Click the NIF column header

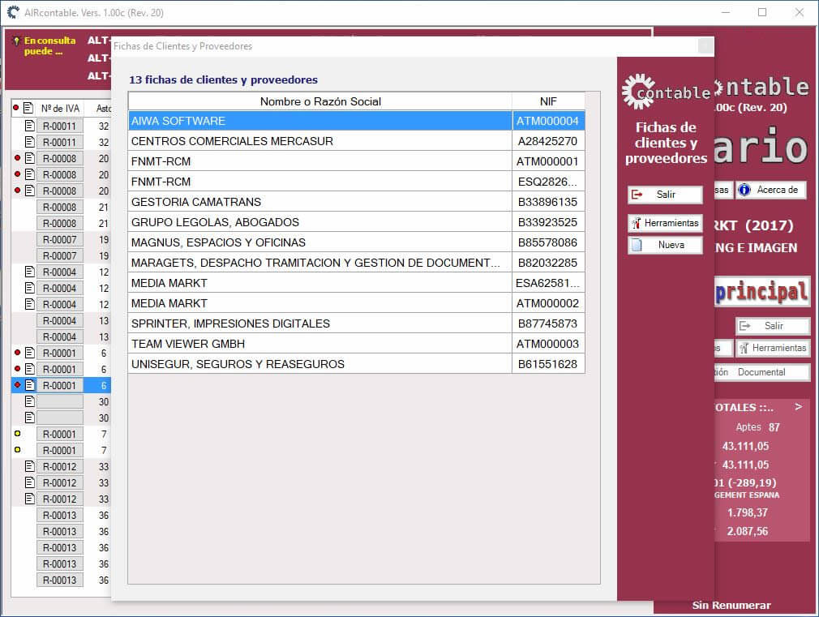coord(548,101)
